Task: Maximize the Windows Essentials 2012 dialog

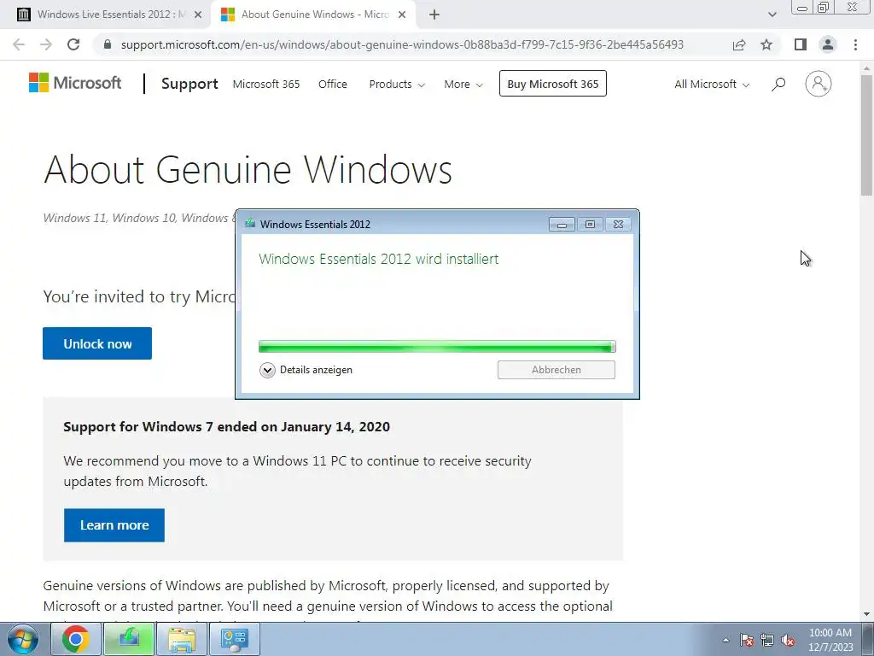Action: pyautogui.click(x=590, y=225)
